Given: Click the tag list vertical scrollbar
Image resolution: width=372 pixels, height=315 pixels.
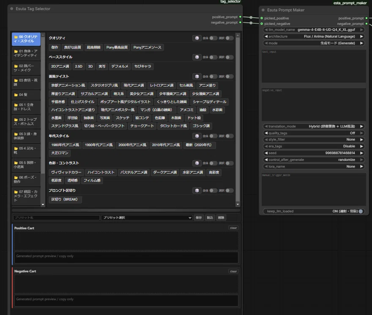Looking at the screenshot, I should tap(238, 119).
